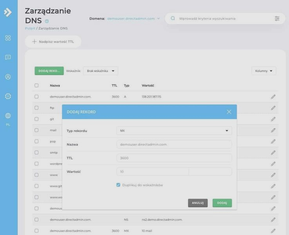Open the Brak wskaźnika dropdown
The width and height of the screenshot is (289, 235).
pos(101,71)
